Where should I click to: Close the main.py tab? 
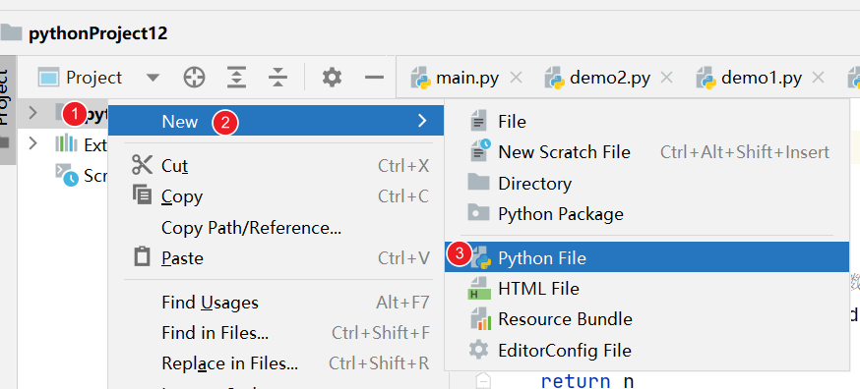[x=516, y=78]
